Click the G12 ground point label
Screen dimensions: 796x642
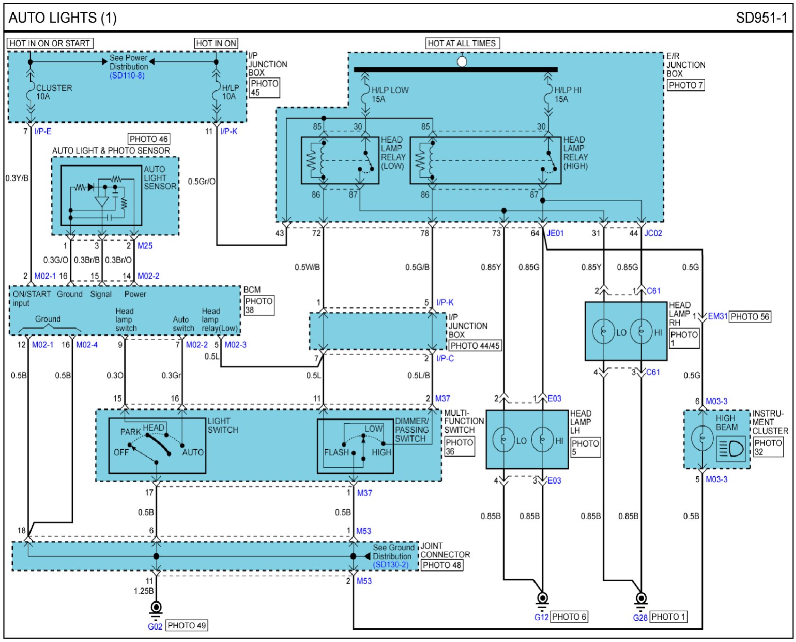542,617
